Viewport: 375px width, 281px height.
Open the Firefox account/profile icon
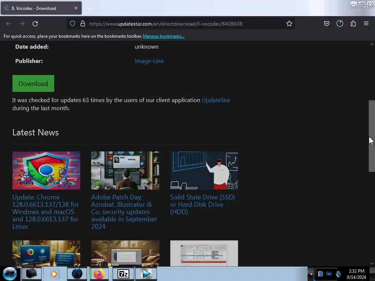point(339,23)
